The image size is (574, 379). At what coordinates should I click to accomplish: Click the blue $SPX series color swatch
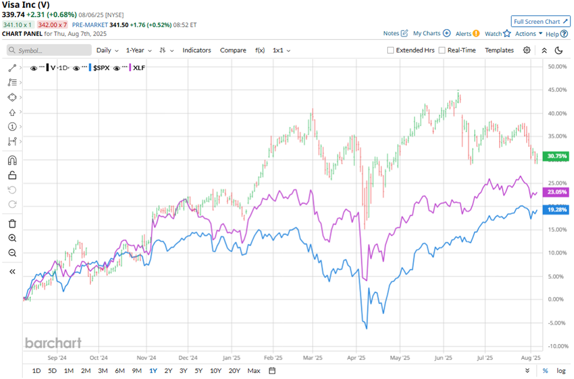pyautogui.click(x=90, y=68)
